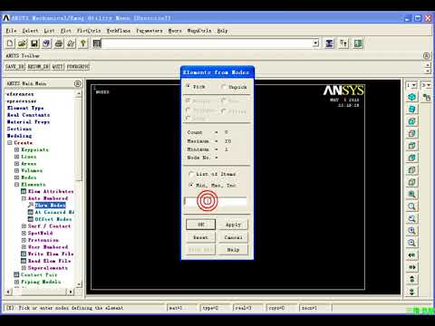Click the Image Capture printer icon
Screen dimensions: 435x326
click(x=59, y=43)
